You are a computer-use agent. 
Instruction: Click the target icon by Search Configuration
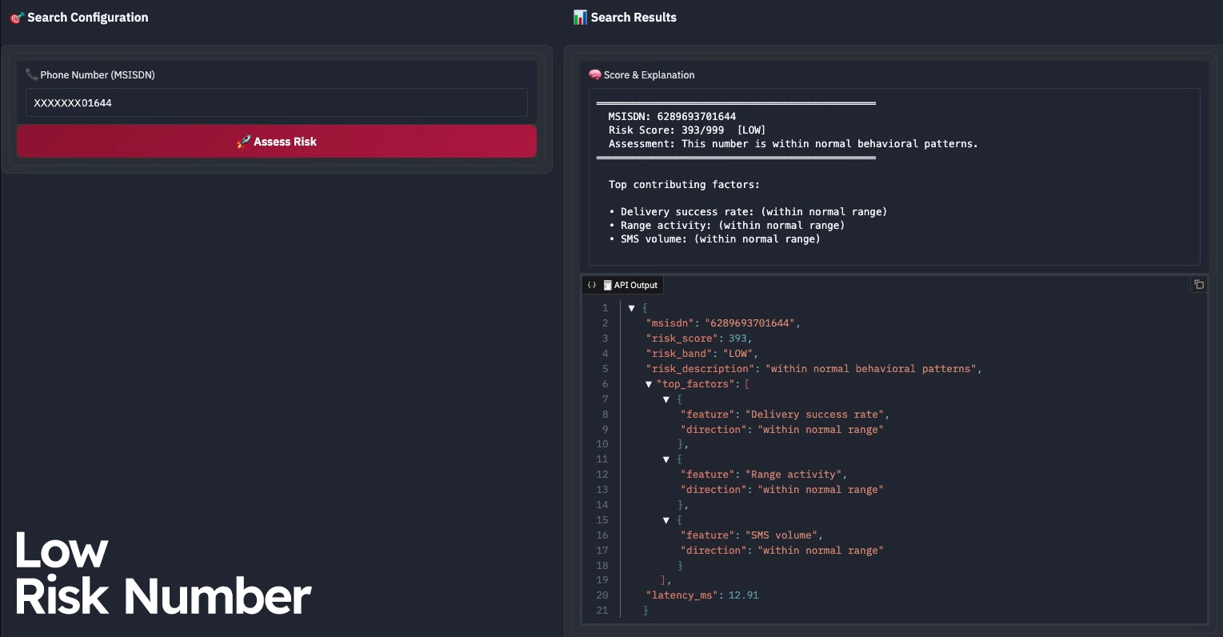click(x=17, y=18)
